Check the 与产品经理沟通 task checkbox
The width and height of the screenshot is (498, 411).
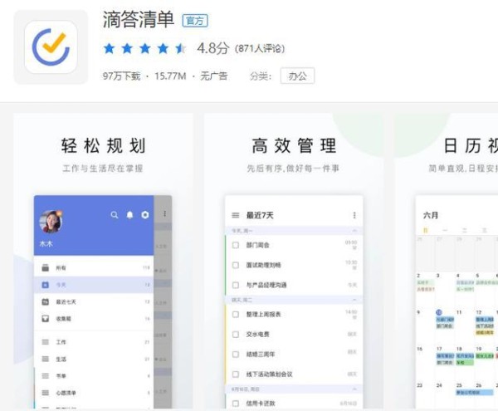(x=236, y=285)
